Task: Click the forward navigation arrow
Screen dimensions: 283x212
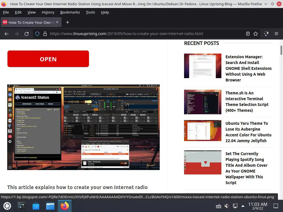Action: pos(17,34)
